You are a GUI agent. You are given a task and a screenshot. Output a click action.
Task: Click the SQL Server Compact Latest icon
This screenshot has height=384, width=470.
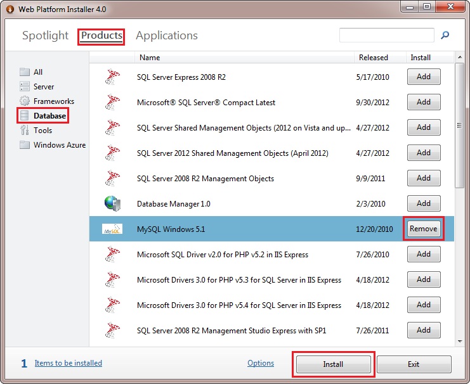[x=112, y=103]
